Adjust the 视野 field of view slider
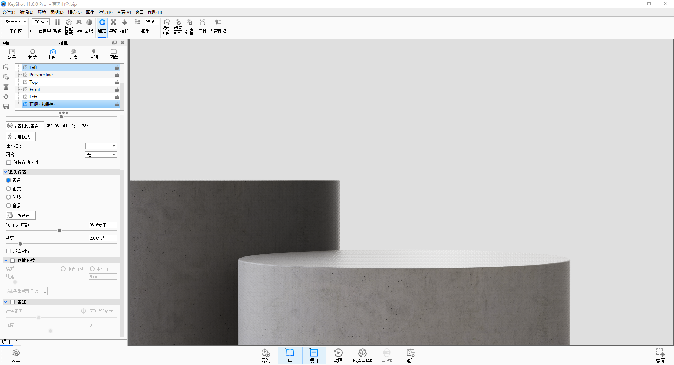The width and height of the screenshot is (674, 365). click(x=20, y=243)
